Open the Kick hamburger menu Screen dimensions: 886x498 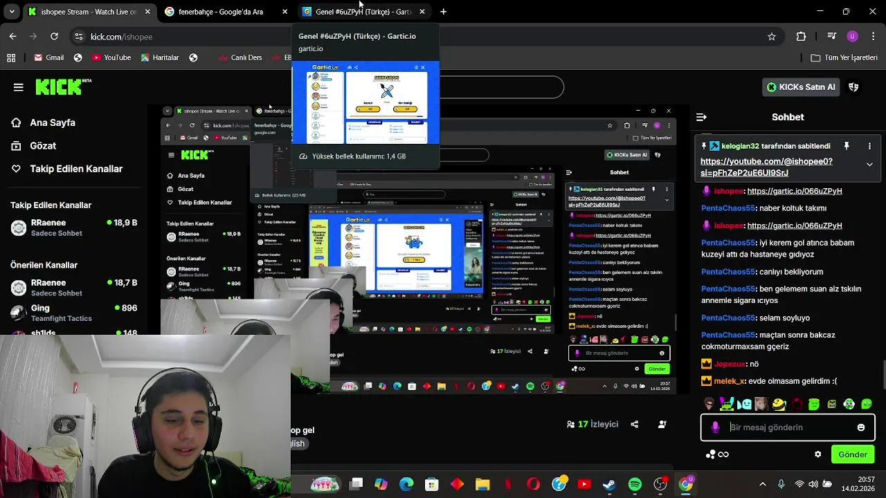point(19,87)
